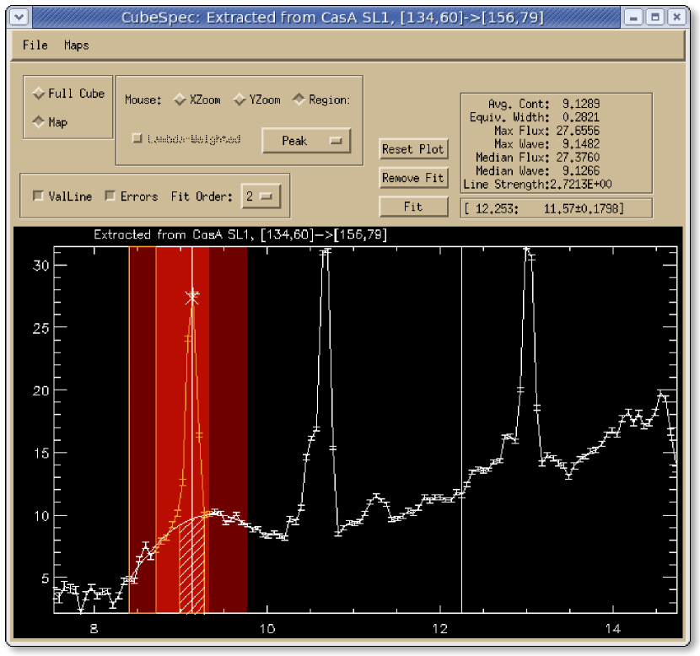The image size is (700, 656).
Task: Click the Remove Fit button
Action: click(412, 178)
